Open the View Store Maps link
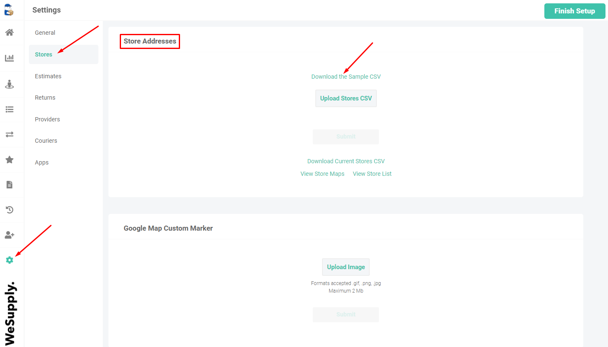The width and height of the screenshot is (608, 347). [322, 174]
